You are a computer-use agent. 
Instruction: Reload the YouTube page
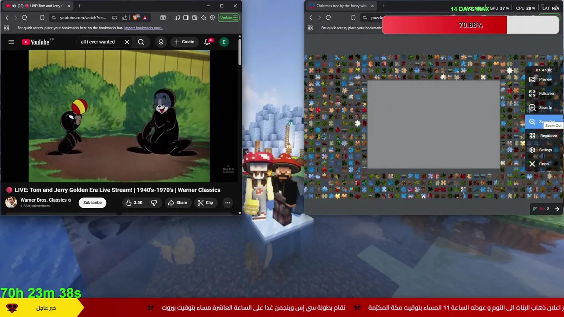(25, 18)
